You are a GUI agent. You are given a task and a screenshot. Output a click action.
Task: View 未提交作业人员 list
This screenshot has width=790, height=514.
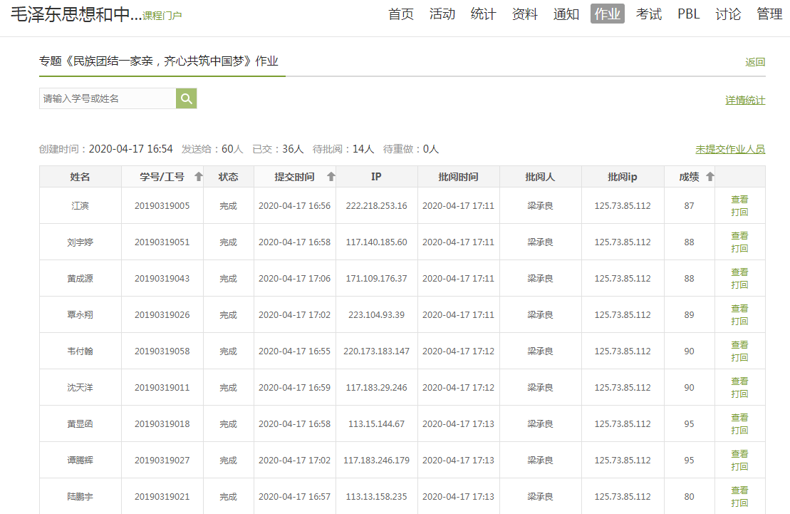pyautogui.click(x=729, y=149)
